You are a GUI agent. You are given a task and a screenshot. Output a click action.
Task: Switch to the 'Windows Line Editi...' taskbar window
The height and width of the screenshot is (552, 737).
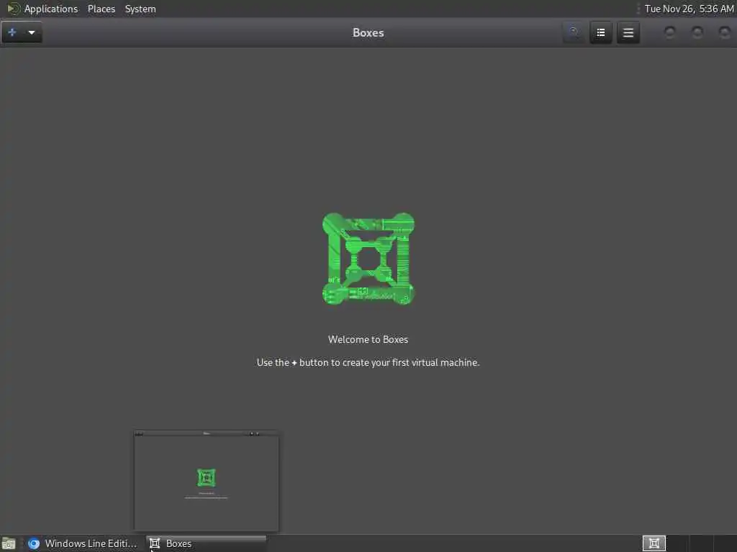82,543
